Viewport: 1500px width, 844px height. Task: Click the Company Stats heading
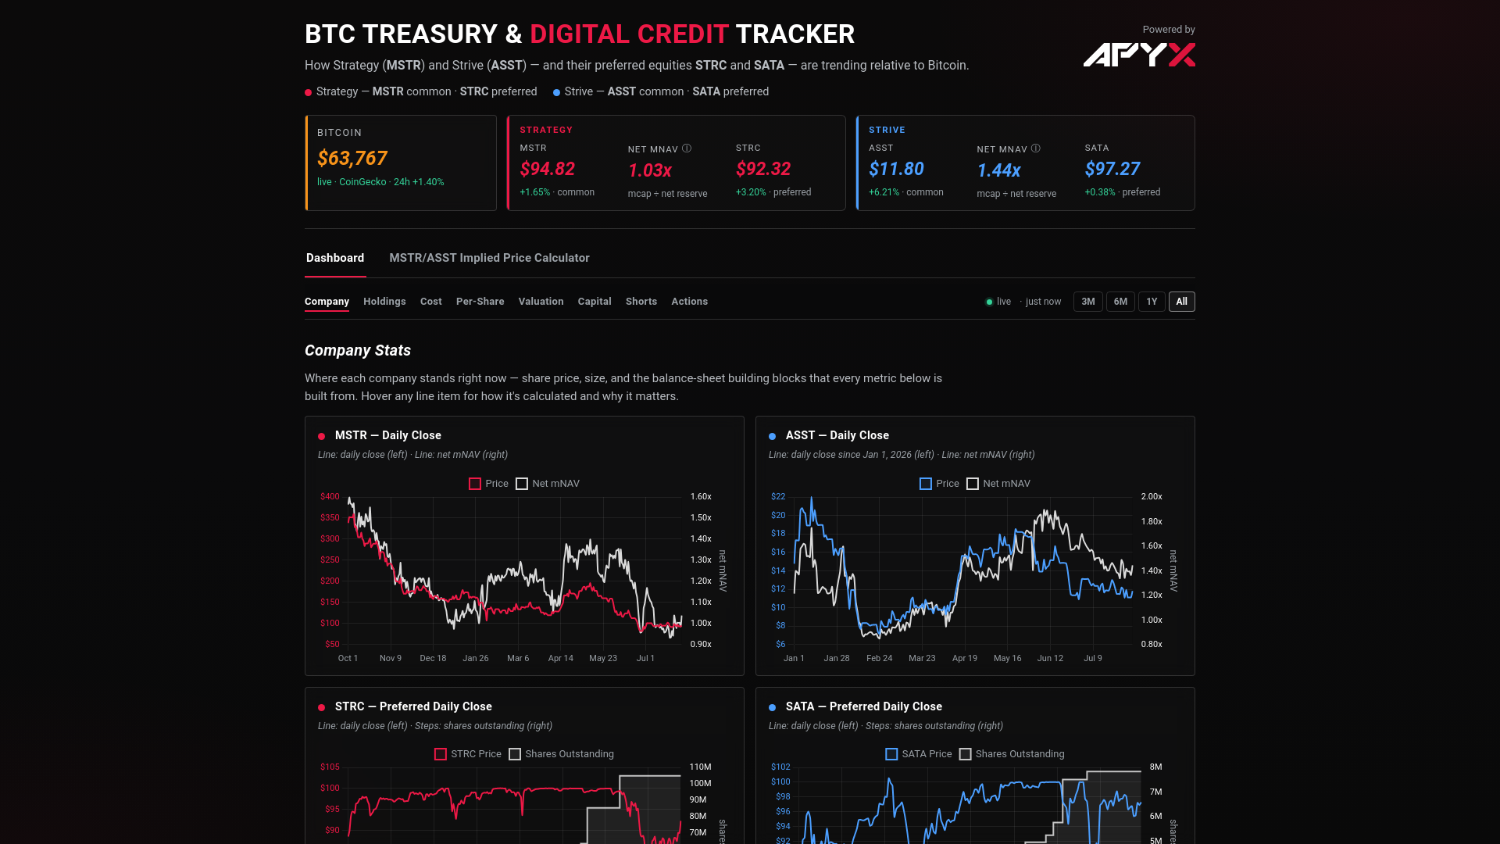tap(358, 351)
